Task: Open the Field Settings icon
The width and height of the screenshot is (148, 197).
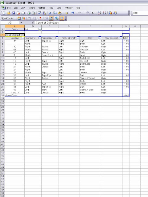Action: tap(57, 18)
